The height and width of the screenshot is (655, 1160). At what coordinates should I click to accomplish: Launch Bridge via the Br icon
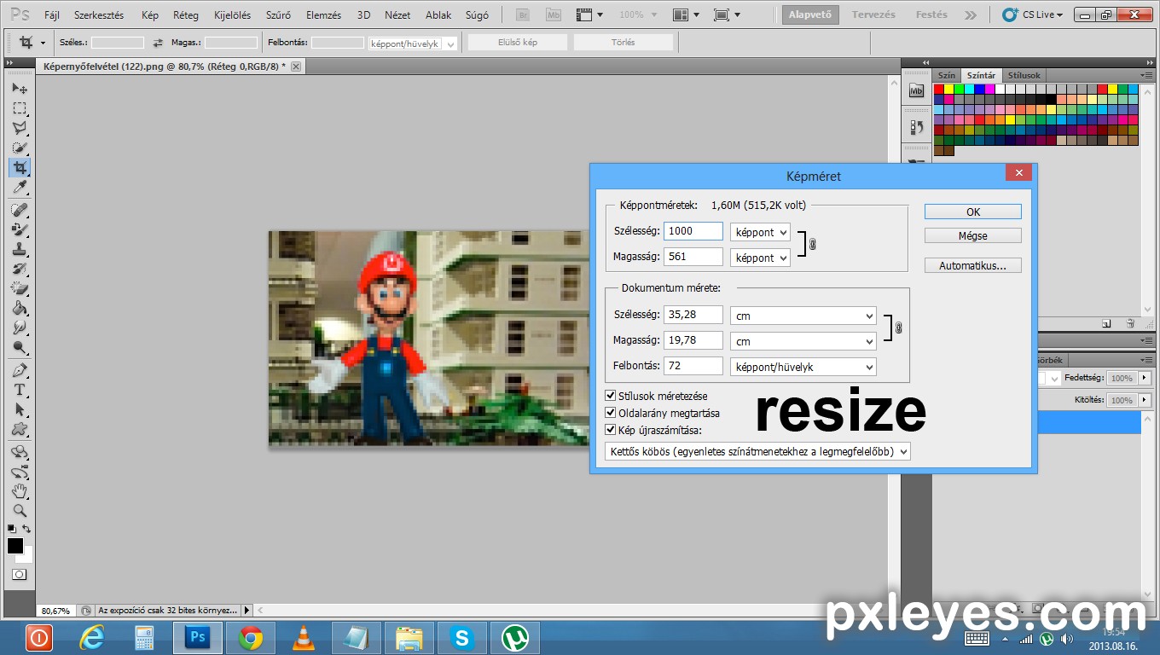click(524, 15)
